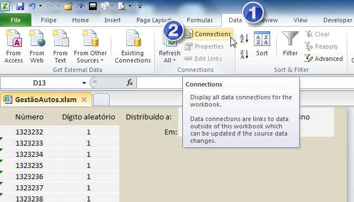
Task: Import data From Access
Action: pos(13,47)
